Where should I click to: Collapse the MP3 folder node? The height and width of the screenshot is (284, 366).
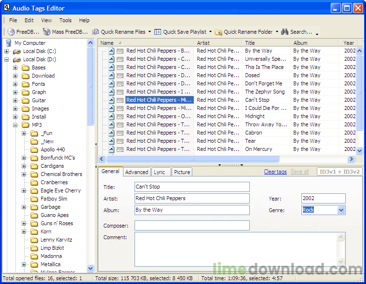15,125
